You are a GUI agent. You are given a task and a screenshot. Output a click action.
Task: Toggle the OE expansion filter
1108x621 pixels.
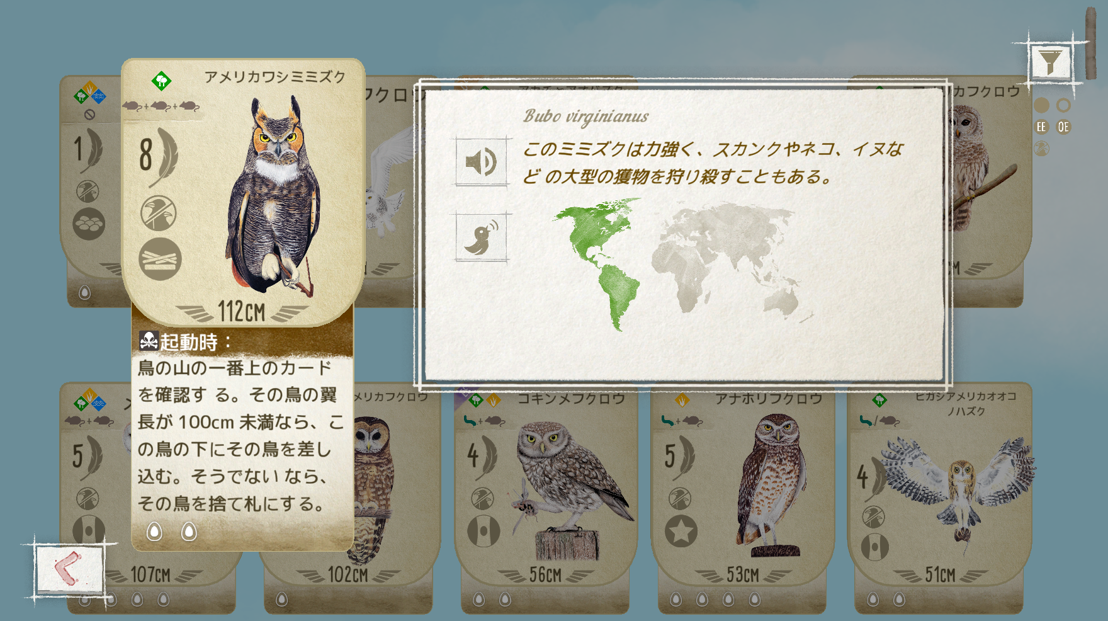[1063, 127]
